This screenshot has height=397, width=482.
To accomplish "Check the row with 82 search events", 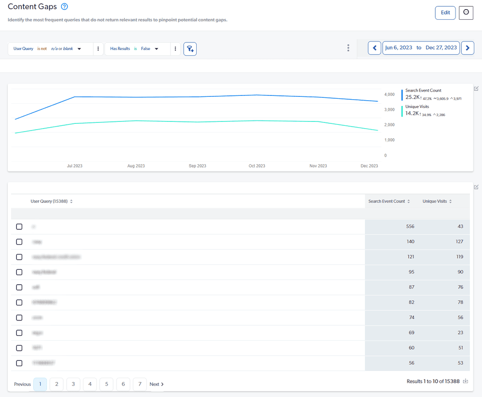I will [x=19, y=303].
